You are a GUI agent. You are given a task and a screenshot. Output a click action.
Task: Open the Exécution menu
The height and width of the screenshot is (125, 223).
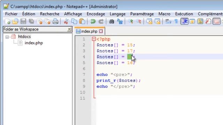tap(184, 14)
